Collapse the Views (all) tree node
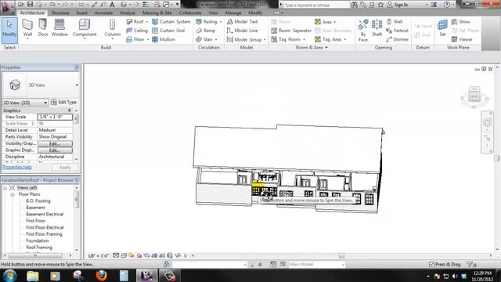 (x=5, y=188)
